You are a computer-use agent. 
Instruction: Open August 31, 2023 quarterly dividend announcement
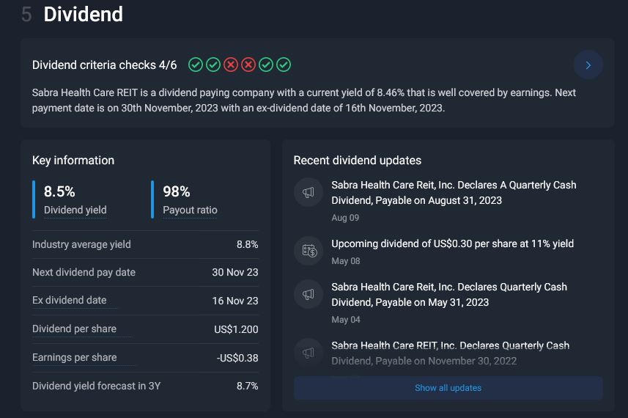click(x=454, y=192)
